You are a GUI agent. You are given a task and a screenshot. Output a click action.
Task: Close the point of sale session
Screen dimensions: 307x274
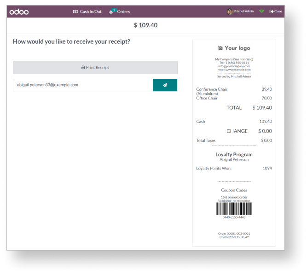coord(276,12)
